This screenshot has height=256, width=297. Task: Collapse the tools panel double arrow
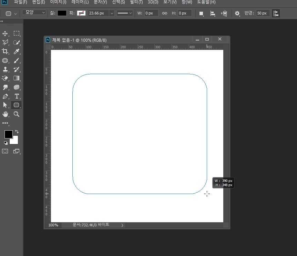(x=2, y=21)
